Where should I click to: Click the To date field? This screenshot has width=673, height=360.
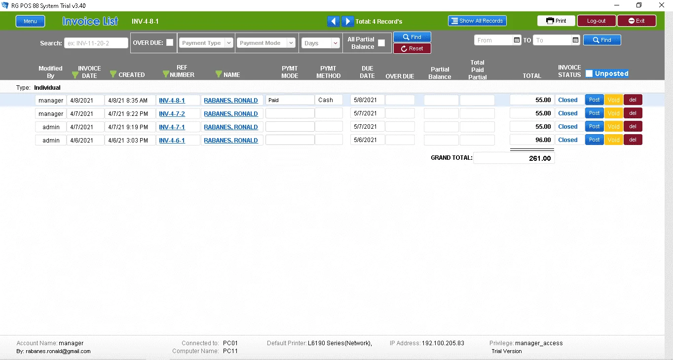click(553, 40)
